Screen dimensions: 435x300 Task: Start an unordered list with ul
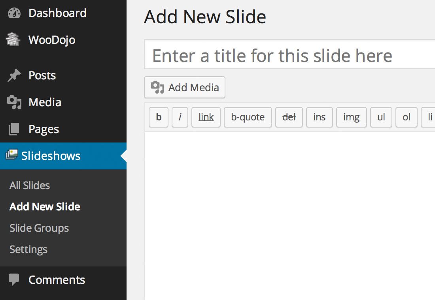click(x=381, y=117)
